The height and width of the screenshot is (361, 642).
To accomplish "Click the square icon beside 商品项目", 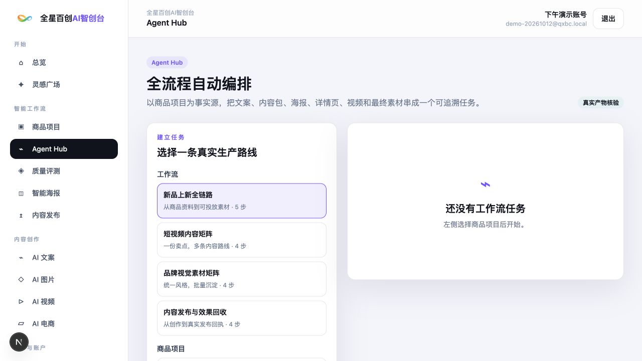I will coord(21,127).
